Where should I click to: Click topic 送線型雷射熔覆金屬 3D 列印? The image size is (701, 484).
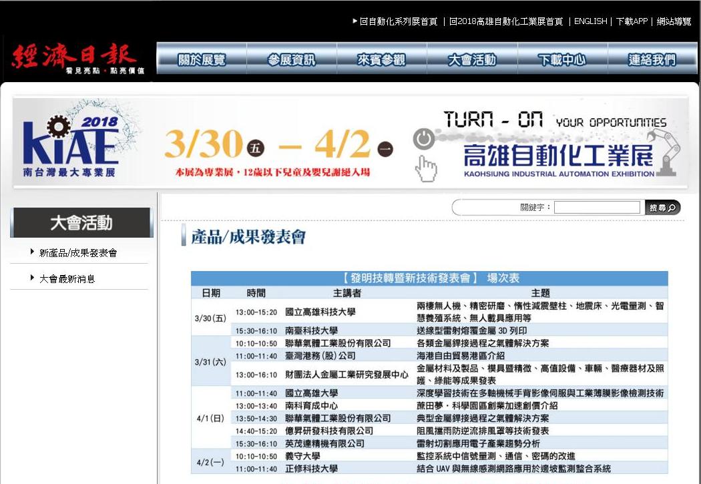coord(471,330)
